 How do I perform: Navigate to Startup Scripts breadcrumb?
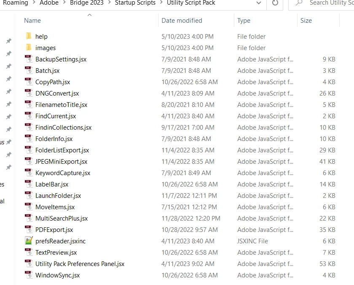click(x=135, y=3)
